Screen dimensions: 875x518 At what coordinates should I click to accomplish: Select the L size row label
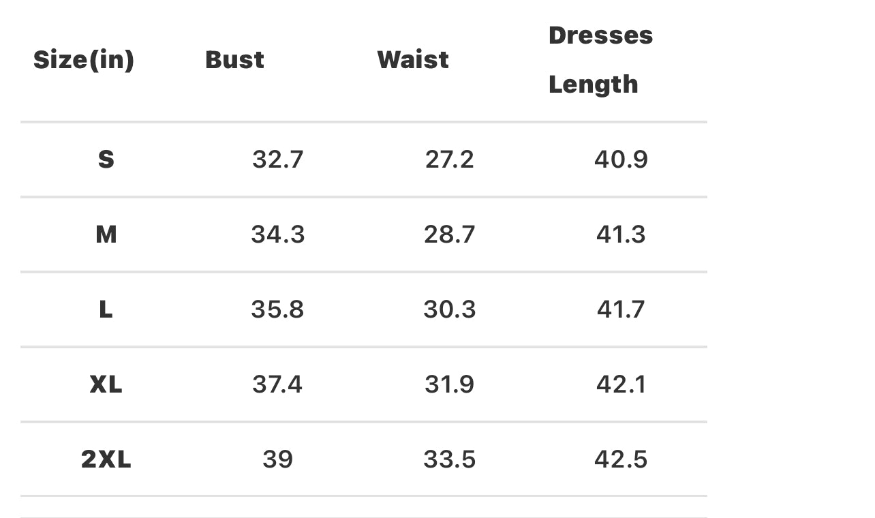pos(106,309)
